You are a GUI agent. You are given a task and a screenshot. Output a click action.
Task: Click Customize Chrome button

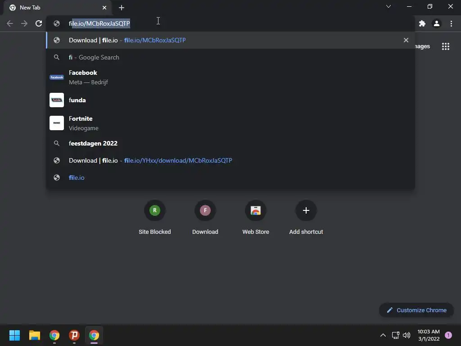(x=416, y=310)
